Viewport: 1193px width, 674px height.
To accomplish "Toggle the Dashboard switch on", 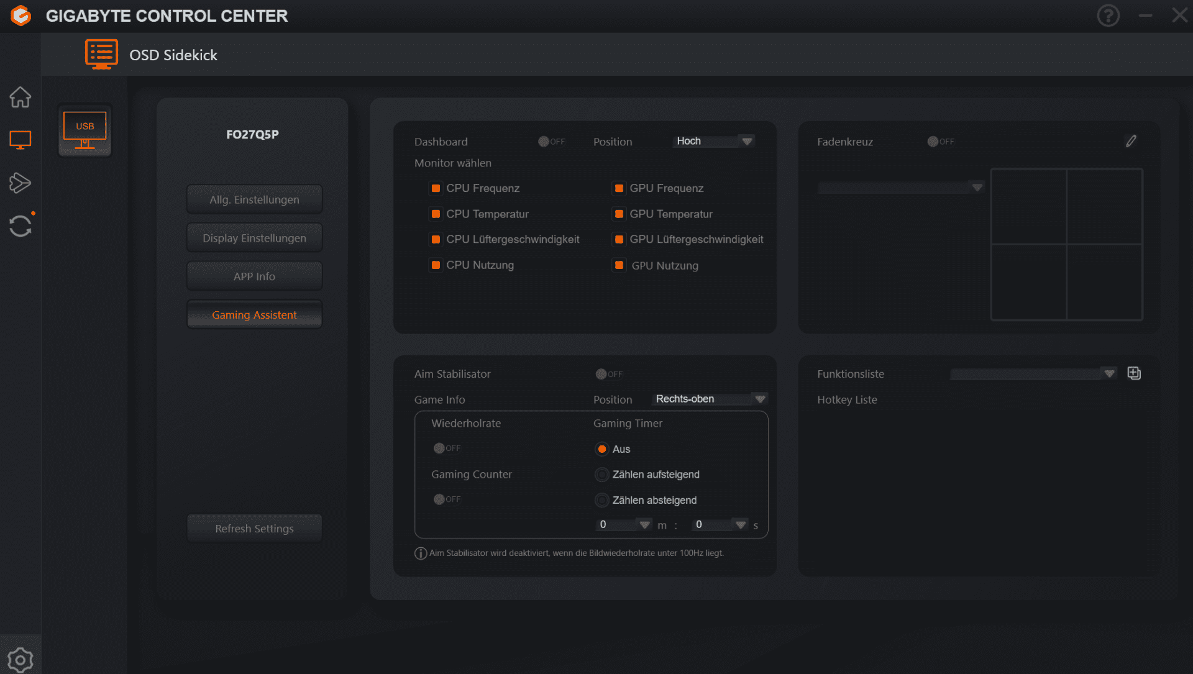I will pos(551,142).
